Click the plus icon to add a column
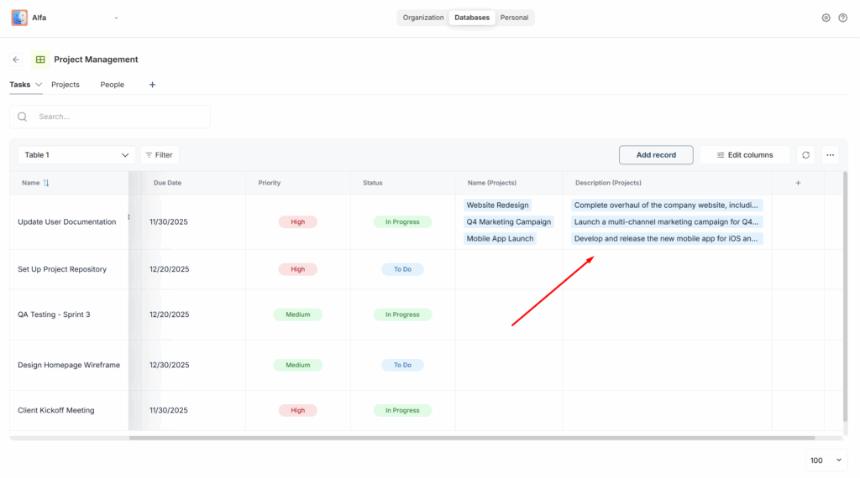860x478 pixels. pyautogui.click(x=798, y=183)
